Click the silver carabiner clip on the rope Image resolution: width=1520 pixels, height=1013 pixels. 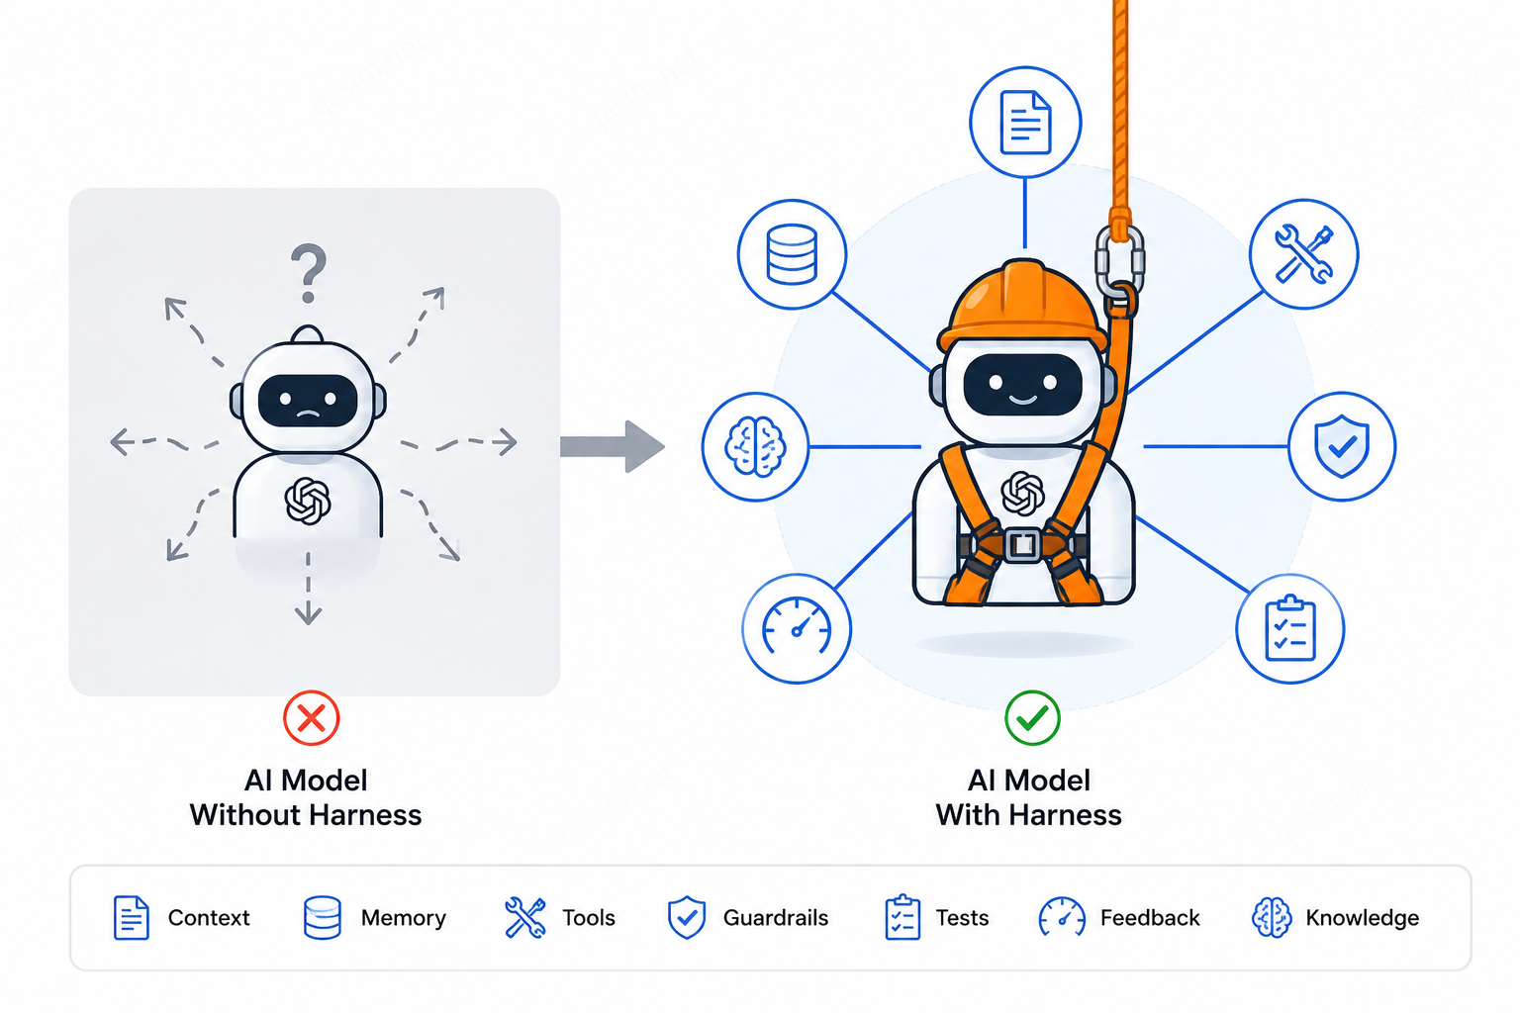(x=1119, y=262)
